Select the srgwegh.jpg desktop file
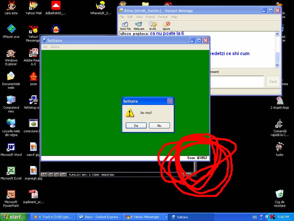This screenshot has width=294, height=221. coord(33,173)
